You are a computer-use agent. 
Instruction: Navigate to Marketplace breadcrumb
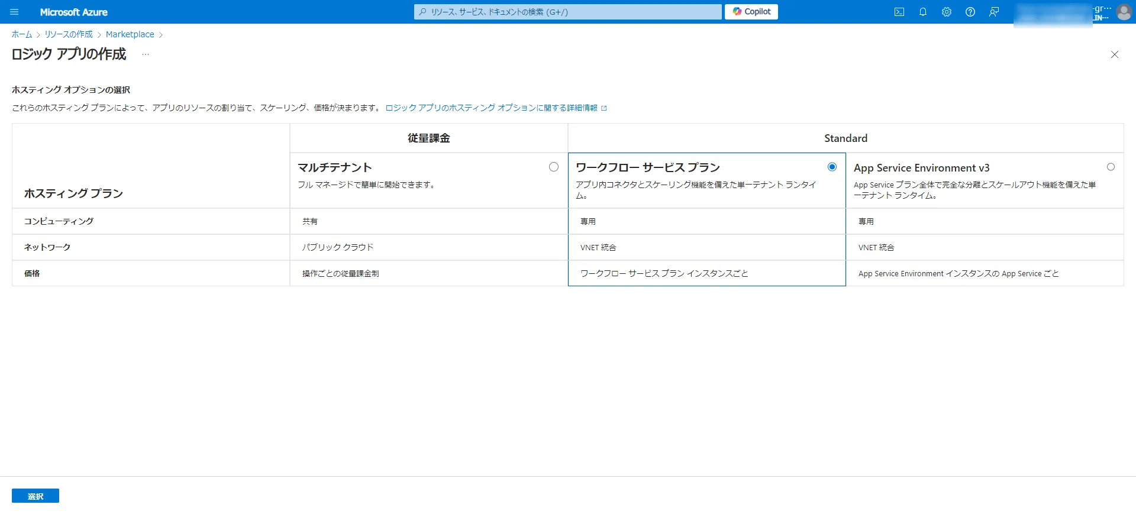(x=130, y=34)
